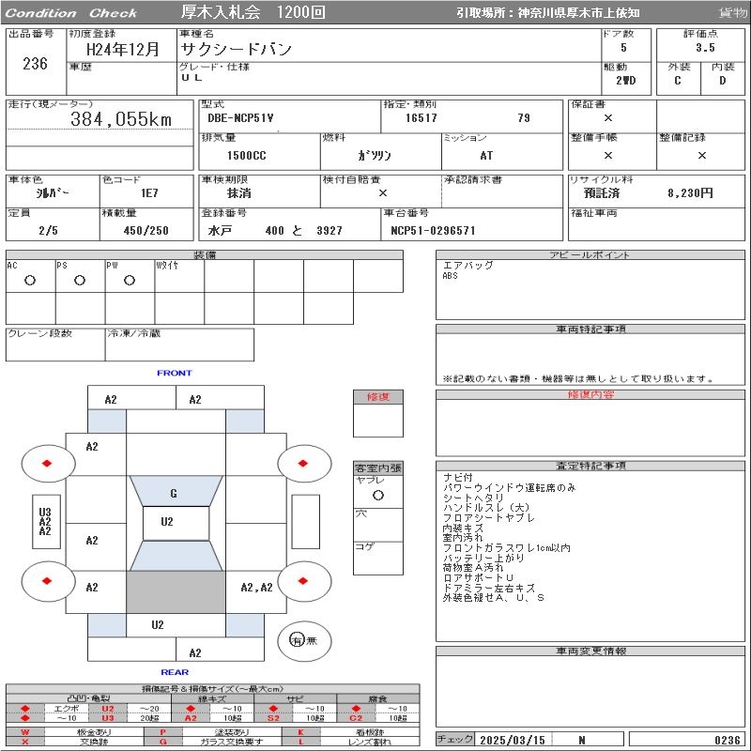The width and height of the screenshot is (751, 751).
Task: Click the mileage 384,055km
Action: (x=121, y=119)
